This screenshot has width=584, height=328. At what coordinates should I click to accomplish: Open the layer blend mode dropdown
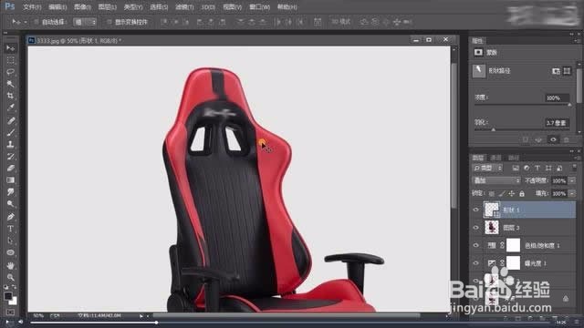point(496,180)
